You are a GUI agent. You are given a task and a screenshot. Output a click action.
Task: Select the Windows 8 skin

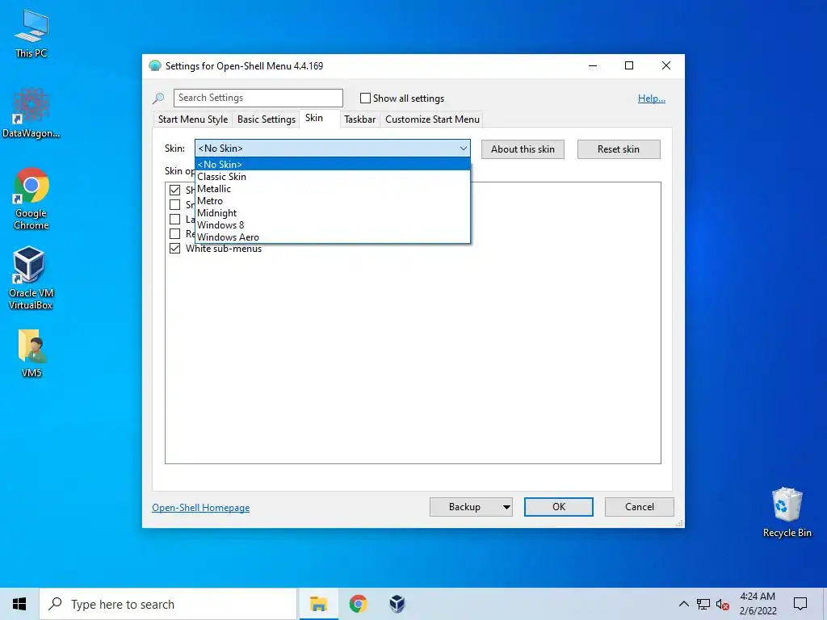[x=332, y=225]
